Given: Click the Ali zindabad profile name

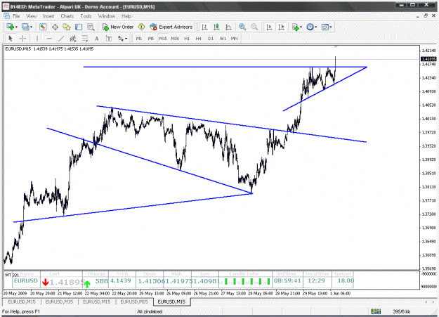Looking at the screenshot, I should coord(150,311).
